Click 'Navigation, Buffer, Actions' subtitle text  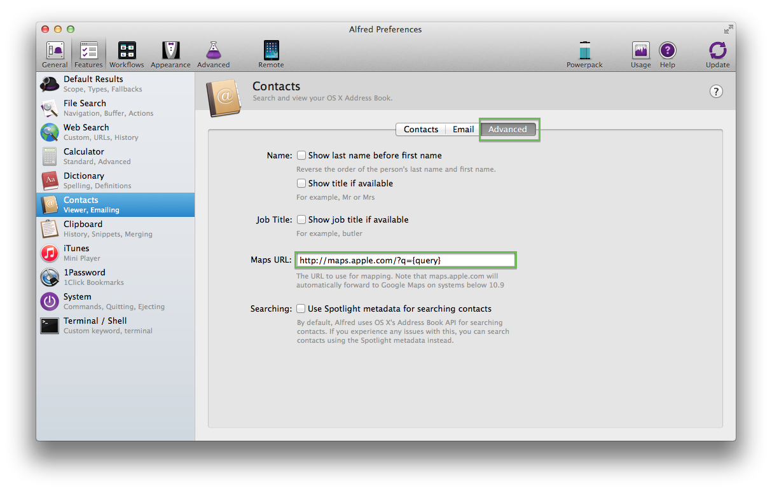coord(109,113)
